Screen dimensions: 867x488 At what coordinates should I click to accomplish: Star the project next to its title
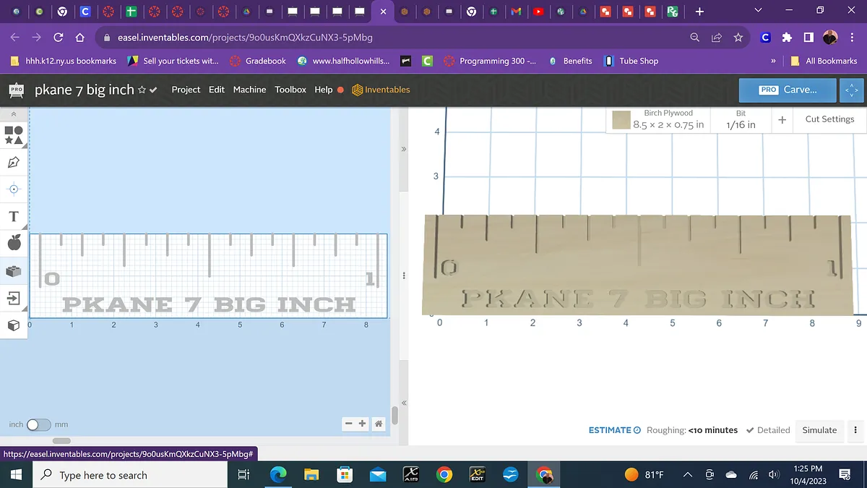142,90
